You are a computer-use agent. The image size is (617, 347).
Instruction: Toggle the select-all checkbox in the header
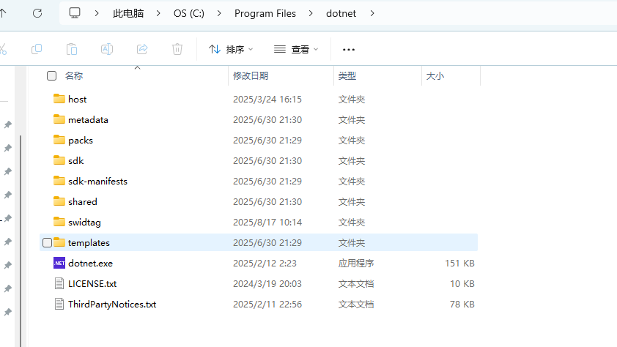coord(51,75)
